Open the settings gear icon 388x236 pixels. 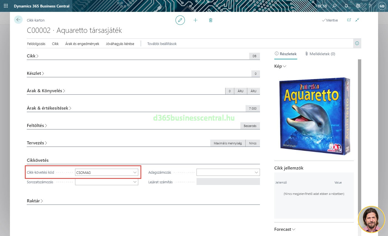[358, 6]
